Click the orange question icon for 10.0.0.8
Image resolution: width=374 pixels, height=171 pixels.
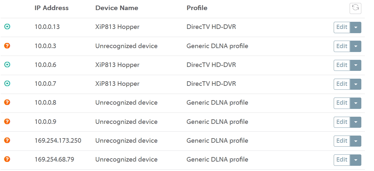click(x=7, y=102)
